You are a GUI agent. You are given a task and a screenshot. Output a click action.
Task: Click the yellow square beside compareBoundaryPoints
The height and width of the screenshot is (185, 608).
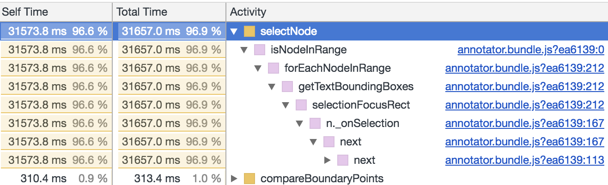coord(249,179)
